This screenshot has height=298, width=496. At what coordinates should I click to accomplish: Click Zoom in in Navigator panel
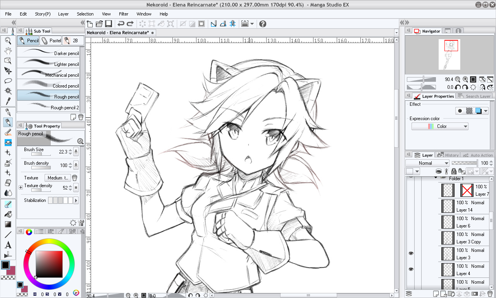point(465,79)
